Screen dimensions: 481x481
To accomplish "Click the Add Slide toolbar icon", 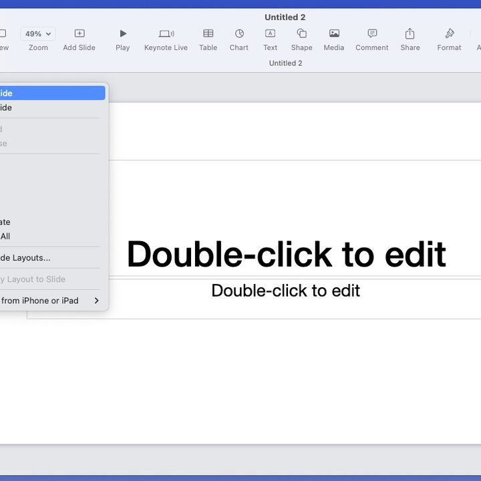I will coord(79,33).
